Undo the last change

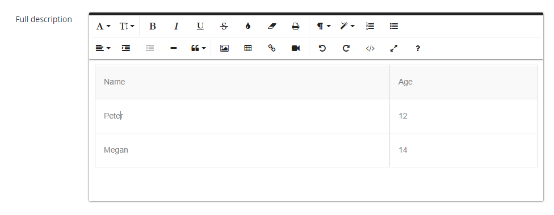coord(322,48)
